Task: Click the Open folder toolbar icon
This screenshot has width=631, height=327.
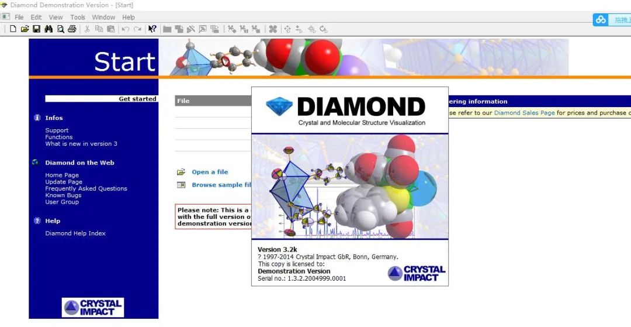Action: [x=25, y=29]
